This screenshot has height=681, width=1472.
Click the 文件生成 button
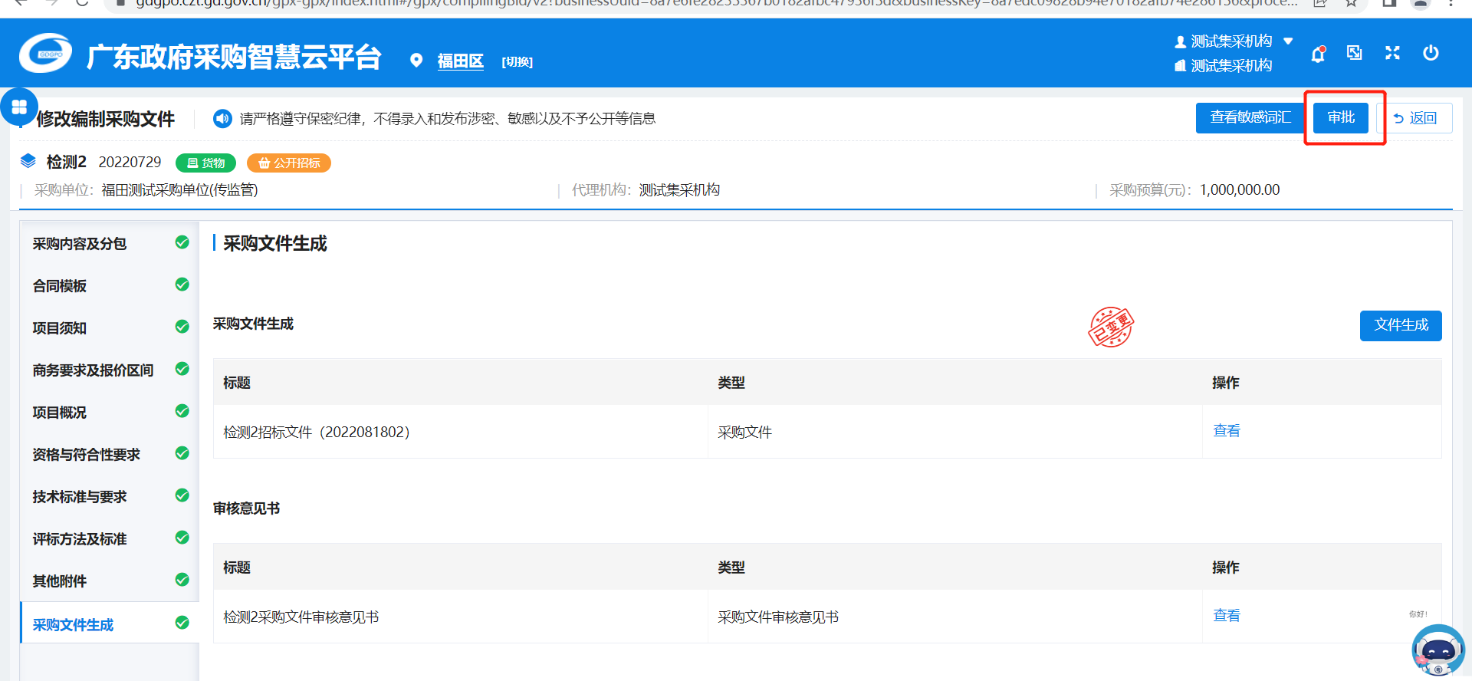click(1400, 325)
